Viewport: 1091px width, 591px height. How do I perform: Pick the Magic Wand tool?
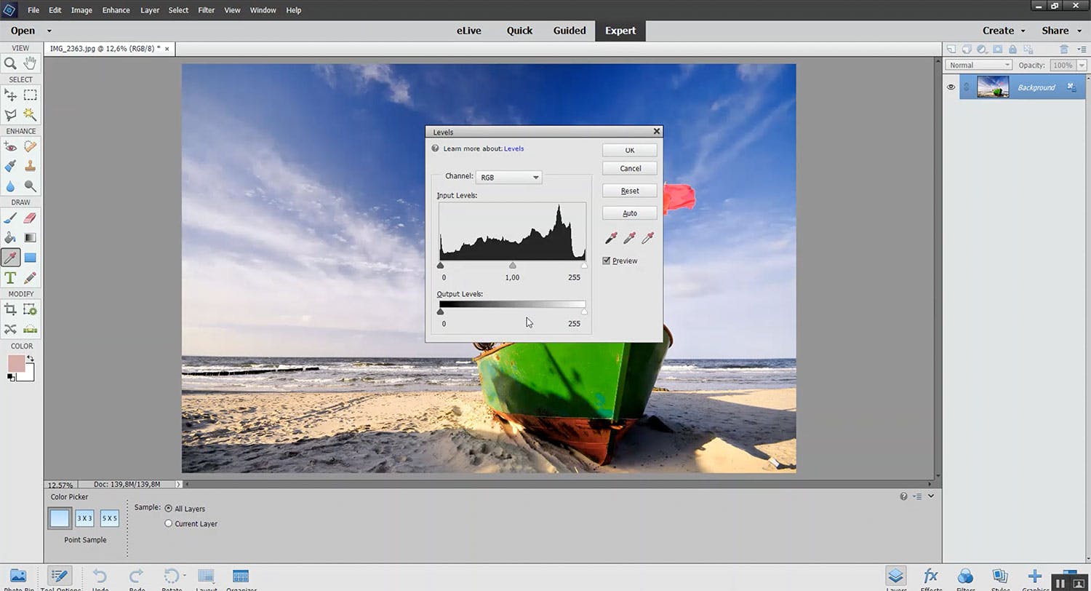coord(30,114)
